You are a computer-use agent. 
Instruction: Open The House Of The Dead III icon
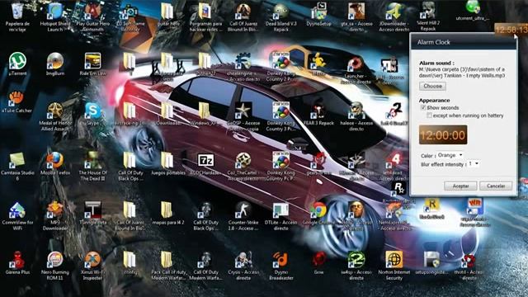point(92,160)
